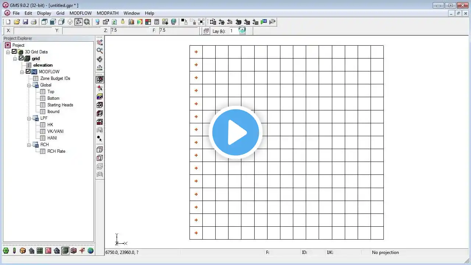The width and height of the screenshot is (471, 265).
Task: Switch to the 2D Grid module icon
Action: 40,251
